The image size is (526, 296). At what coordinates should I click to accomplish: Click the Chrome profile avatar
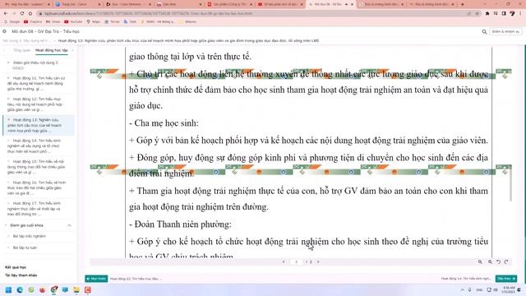click(x=512, y=13)
